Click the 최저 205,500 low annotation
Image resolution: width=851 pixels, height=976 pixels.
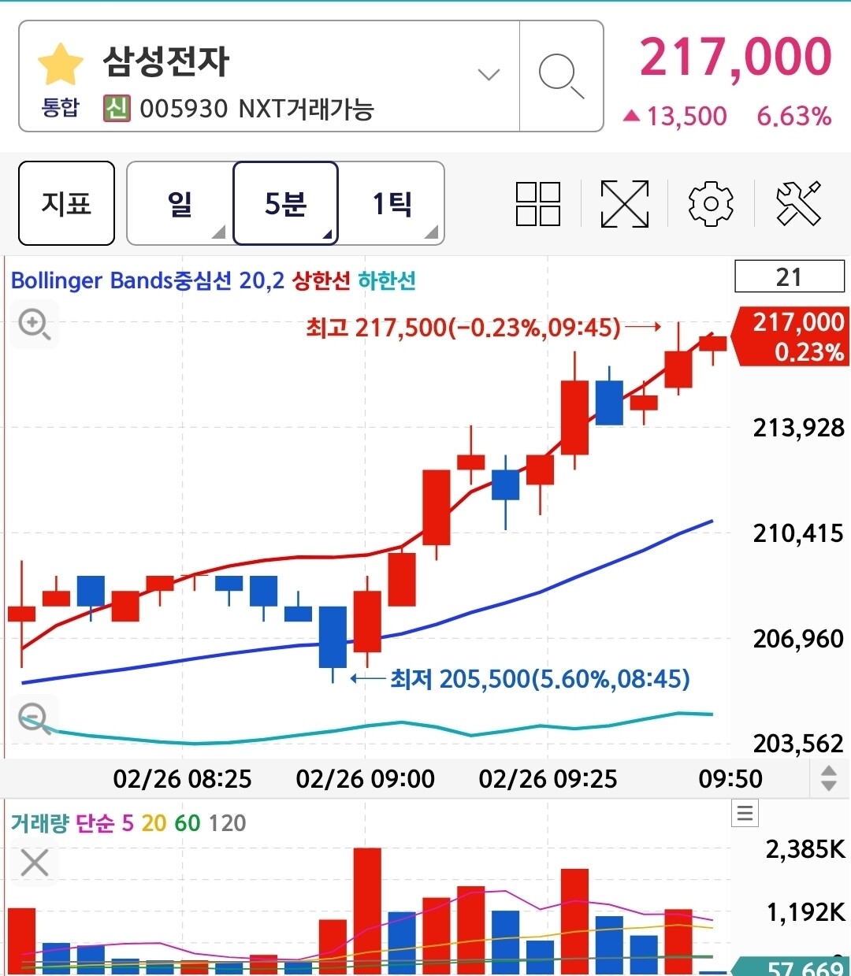point(540,678)
